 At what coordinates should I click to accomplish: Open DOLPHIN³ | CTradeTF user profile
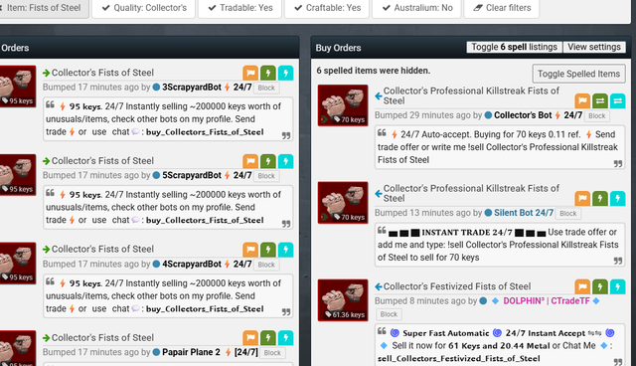547,301
